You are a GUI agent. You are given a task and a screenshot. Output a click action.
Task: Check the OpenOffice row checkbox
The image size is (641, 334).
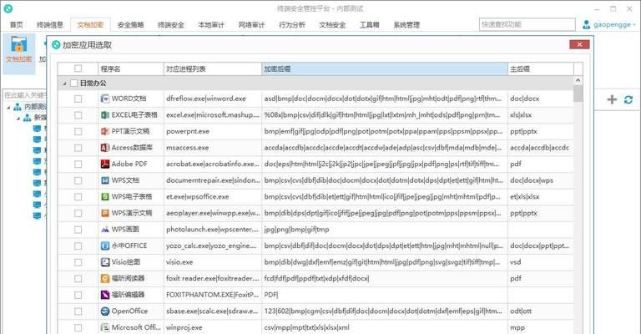78,311
